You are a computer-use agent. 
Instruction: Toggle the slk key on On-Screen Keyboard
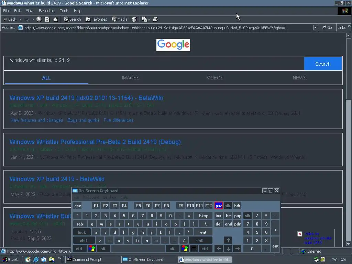(228, 206)
